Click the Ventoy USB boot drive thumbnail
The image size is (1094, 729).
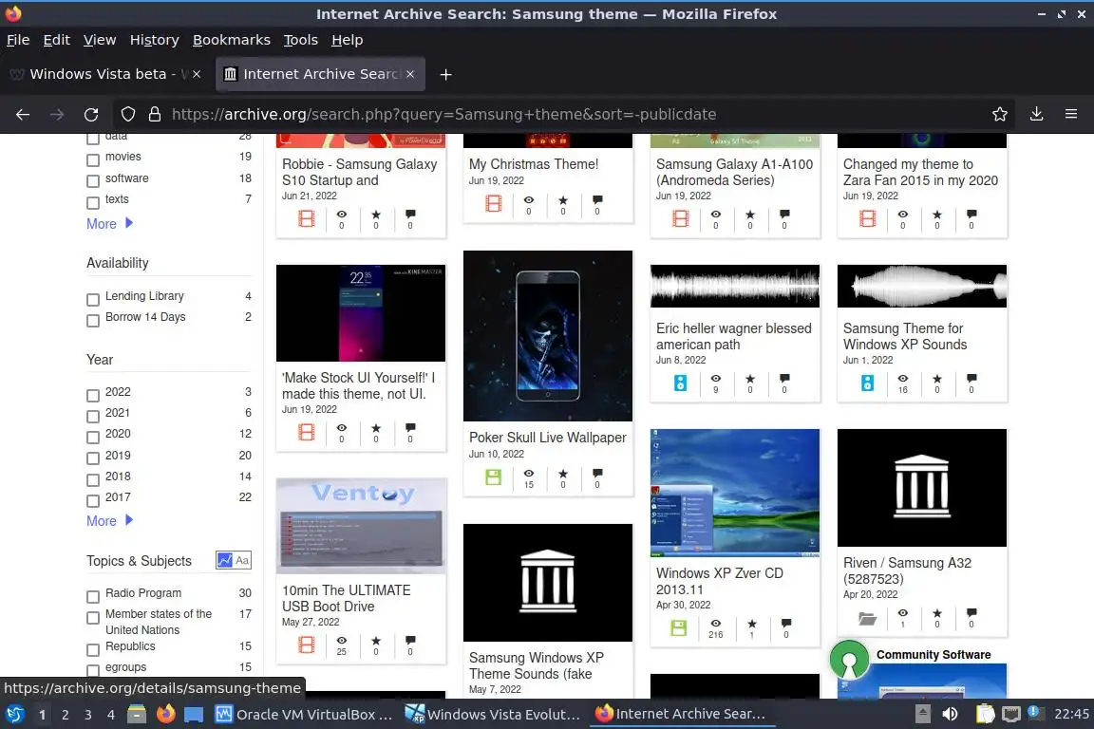[x=362, y=526]
